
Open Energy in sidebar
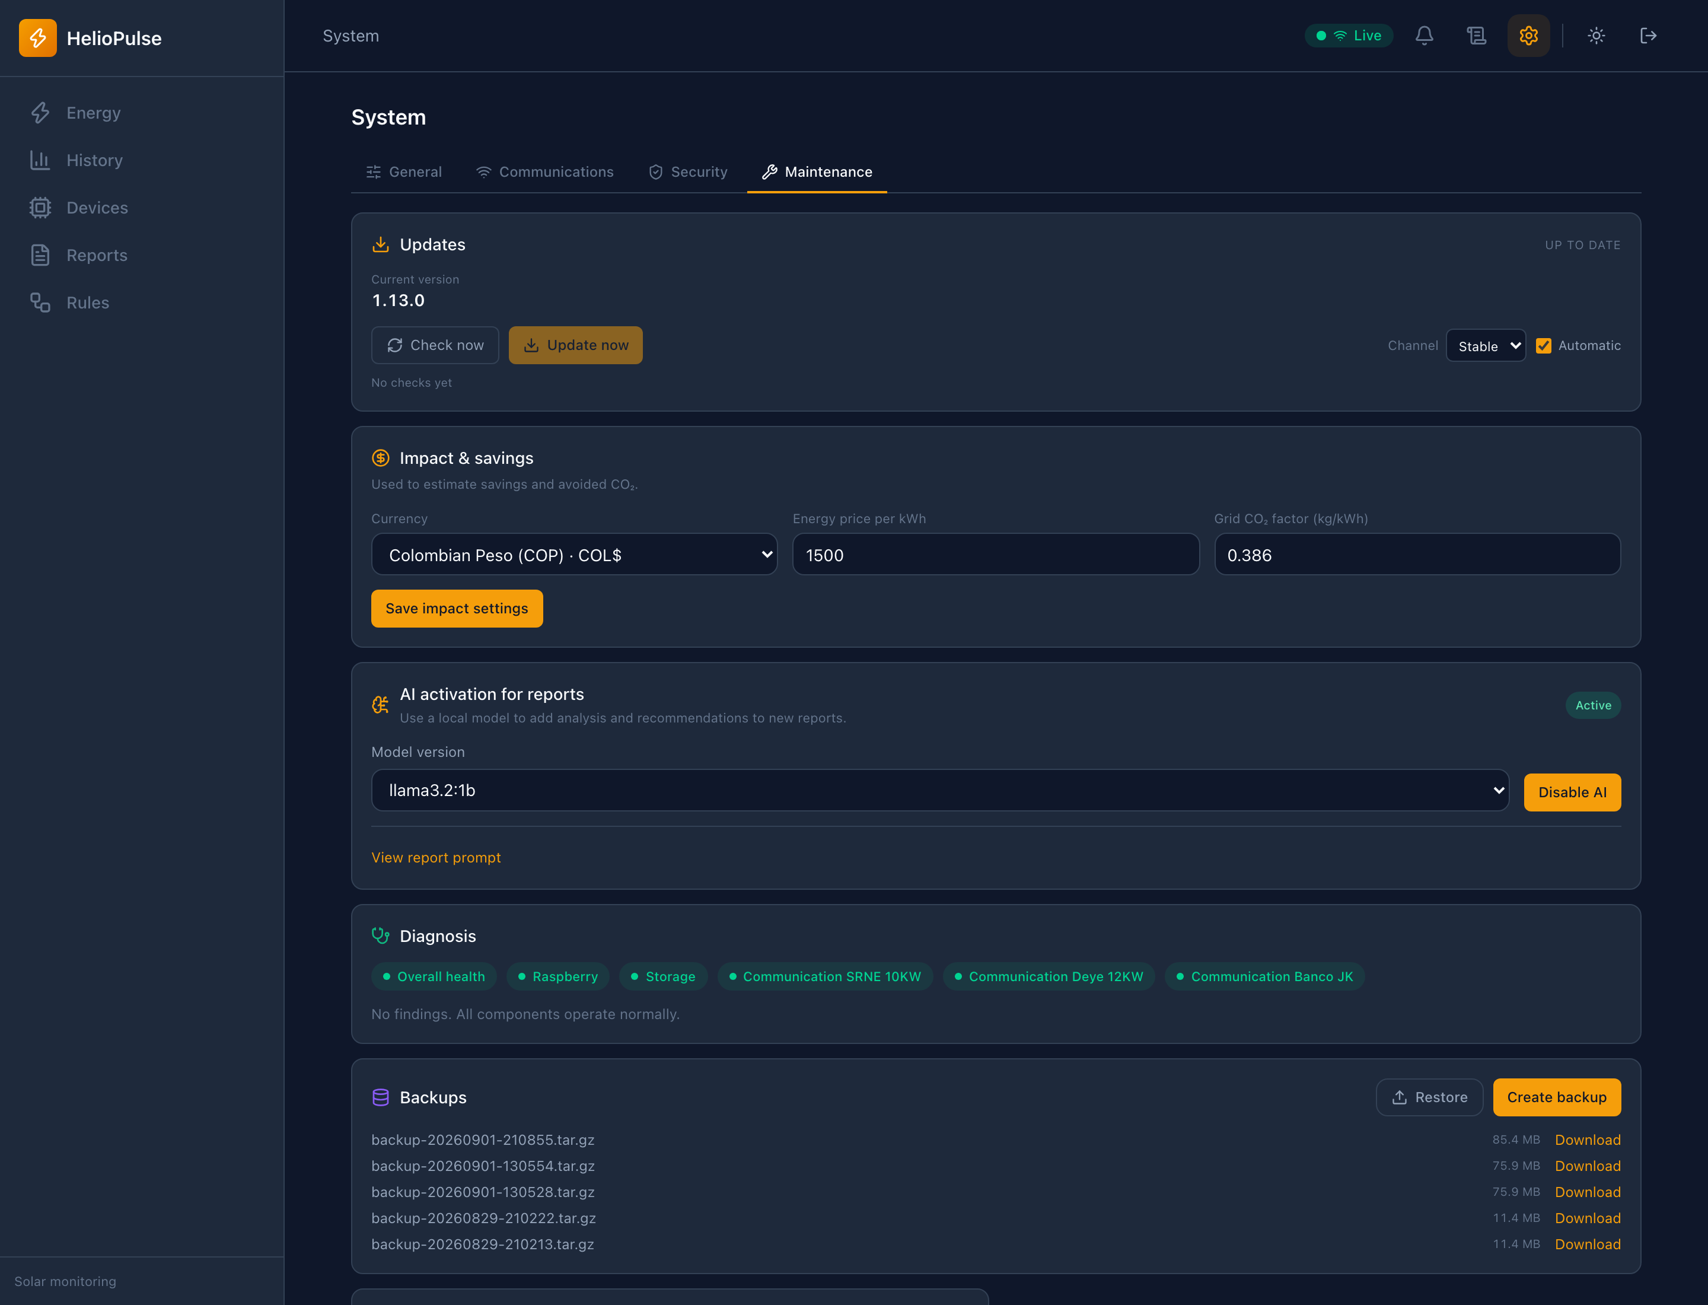pos(141,113)
